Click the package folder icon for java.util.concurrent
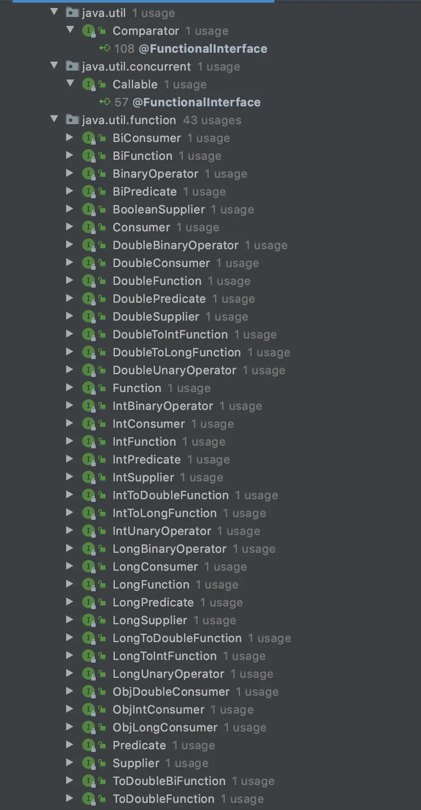Viewport: 421px width, 810px height. (72, 67)
